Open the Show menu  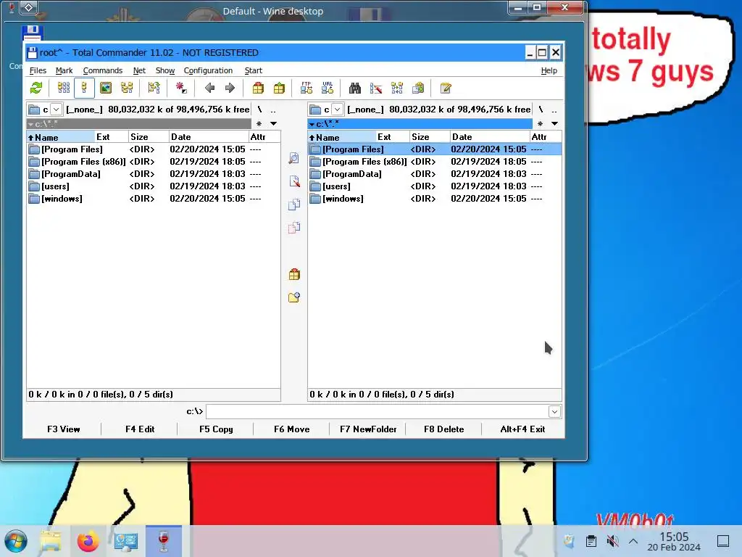click(165, 70)
